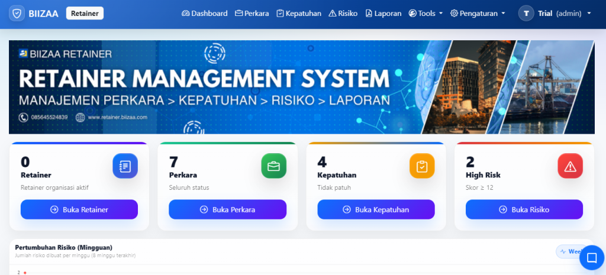Click the Retainer Management System banner

tap(302, 87)
